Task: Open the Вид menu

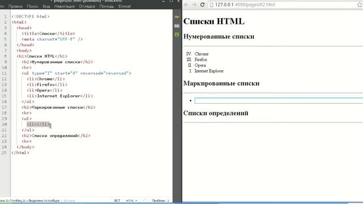Action: tap(47, 6)
